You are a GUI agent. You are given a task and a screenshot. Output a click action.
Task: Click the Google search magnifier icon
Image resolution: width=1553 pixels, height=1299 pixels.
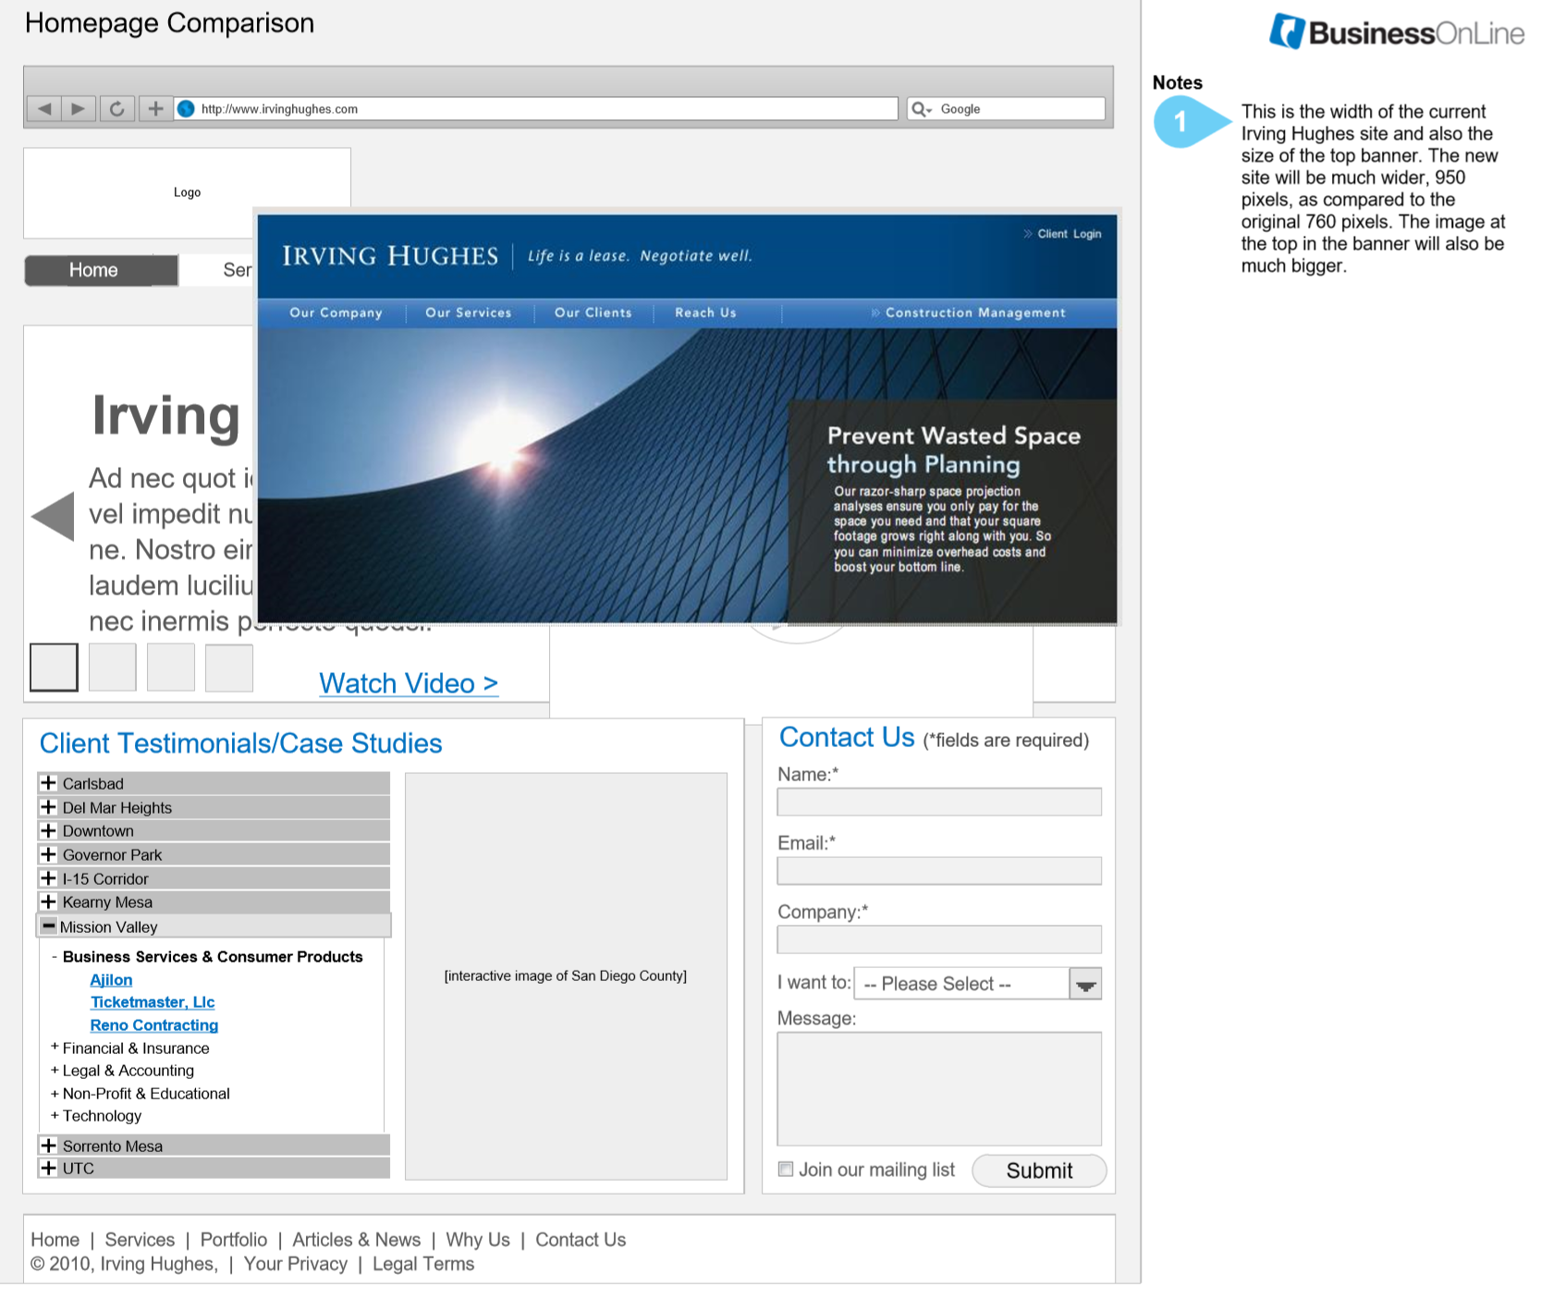tap(921, 109)
